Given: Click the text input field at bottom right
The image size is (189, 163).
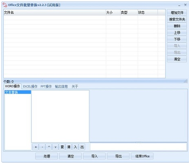Looking at the screenshot, I should pos(138,146).
